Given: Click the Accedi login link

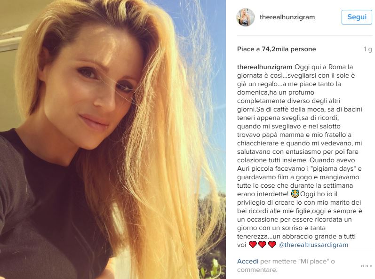Looking at the screenshot, I should coord(247,261).
